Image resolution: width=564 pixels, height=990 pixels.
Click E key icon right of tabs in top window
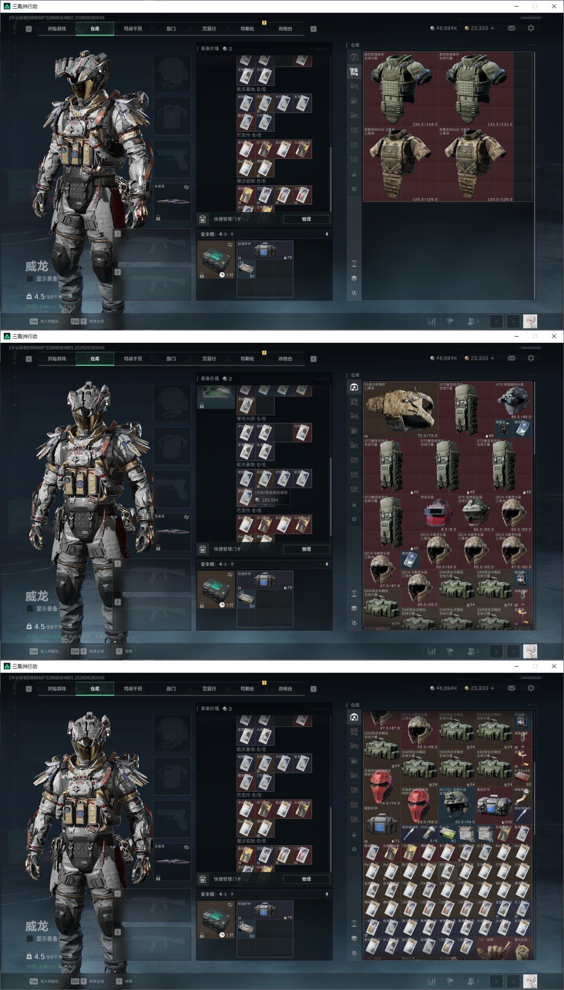click(x=313, y=29)
